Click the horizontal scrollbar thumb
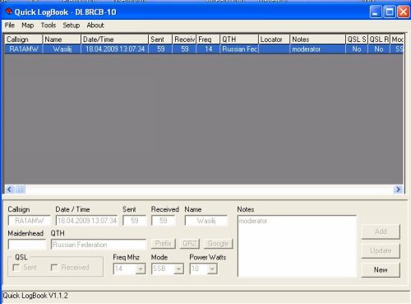This screenshot has height=304, width=411. point(20,189)
